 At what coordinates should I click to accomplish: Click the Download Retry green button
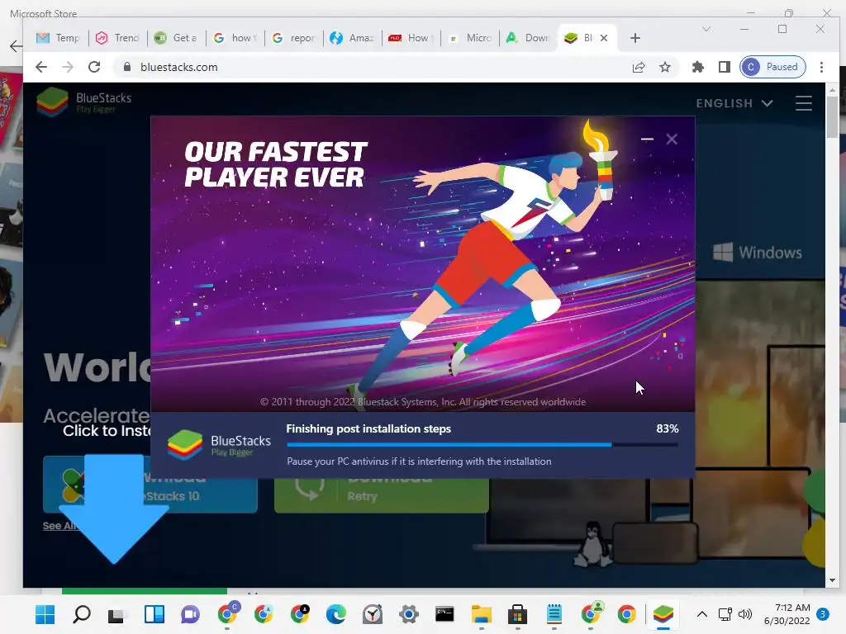coord(382,495)
